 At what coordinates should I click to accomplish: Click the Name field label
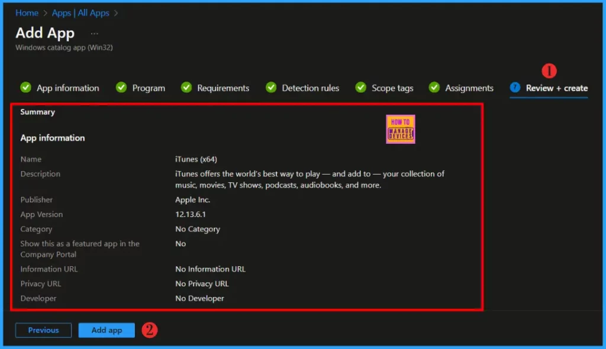click(31, 159)
